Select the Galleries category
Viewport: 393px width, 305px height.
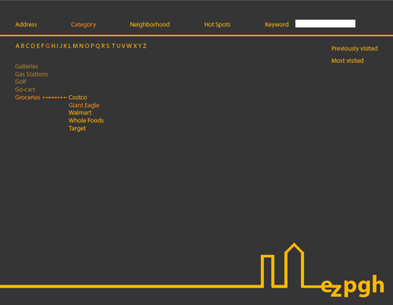coord(27,66)
